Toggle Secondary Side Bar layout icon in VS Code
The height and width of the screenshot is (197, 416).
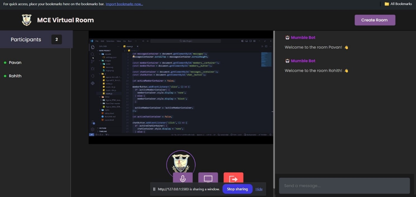coord(251,41)
